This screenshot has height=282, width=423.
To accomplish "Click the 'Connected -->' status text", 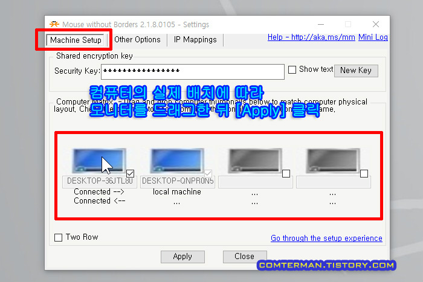I will 99,191.
